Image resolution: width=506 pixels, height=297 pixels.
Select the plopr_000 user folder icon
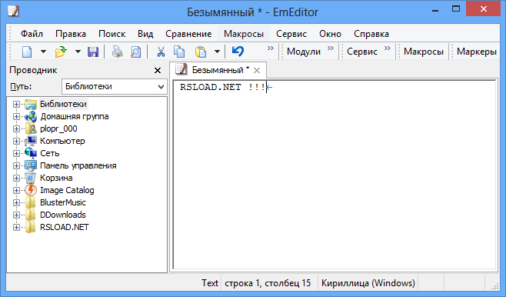[31, 128]
